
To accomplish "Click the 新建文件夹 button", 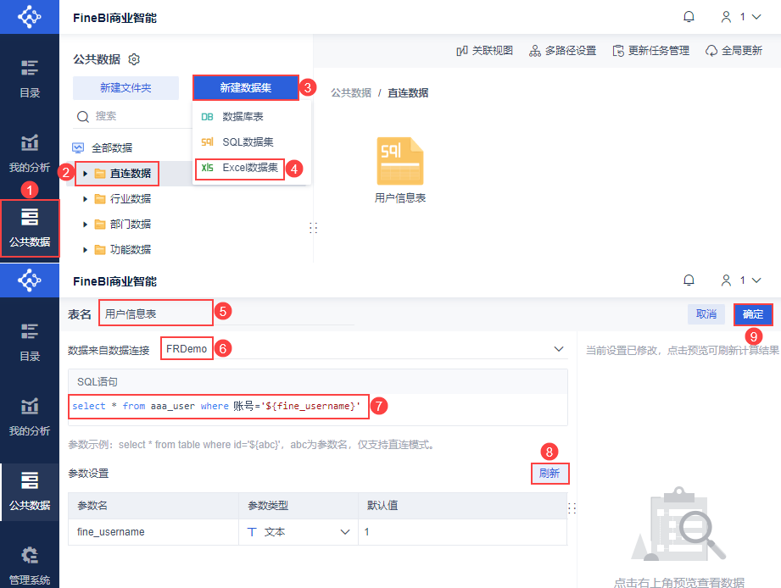I will pos(126,88).
